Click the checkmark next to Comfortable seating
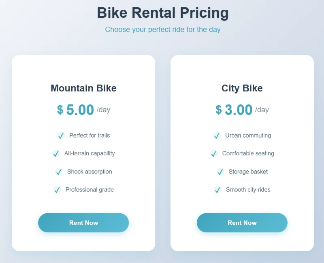The width and height of the screenshot is (324, 263). (x=214, y=154)
